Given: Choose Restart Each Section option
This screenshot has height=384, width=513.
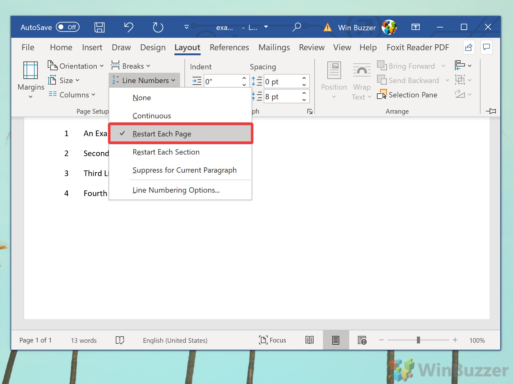Looking at the screenshot, I should coord(180,152).
